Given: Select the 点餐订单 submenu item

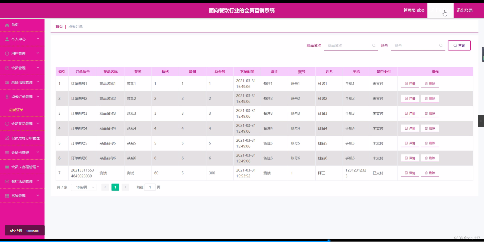Looking at the screenshot, I should coord(16,110).
